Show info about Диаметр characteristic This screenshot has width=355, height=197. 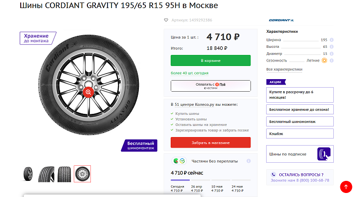331,54
